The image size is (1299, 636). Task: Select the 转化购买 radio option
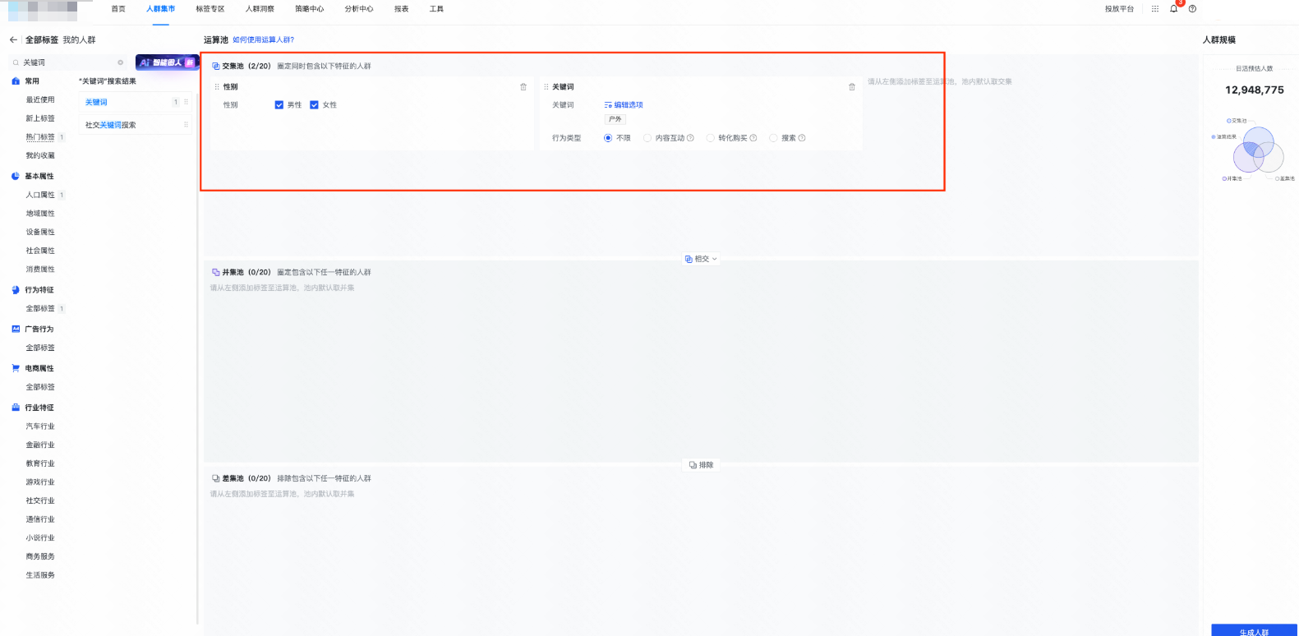tap(711, 138)
